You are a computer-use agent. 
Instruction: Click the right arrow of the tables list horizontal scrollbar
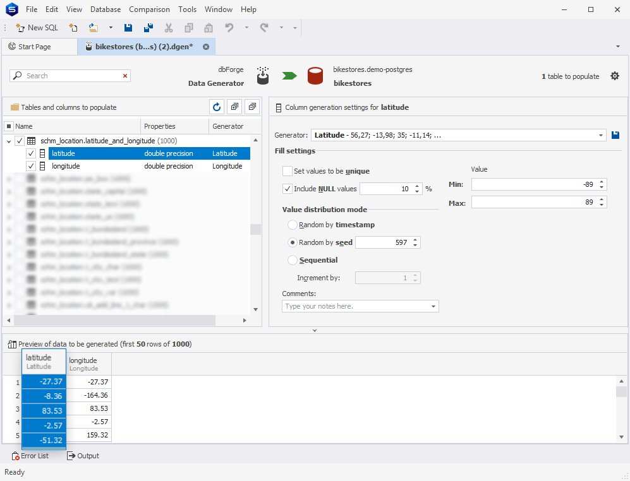click(245, 321)
